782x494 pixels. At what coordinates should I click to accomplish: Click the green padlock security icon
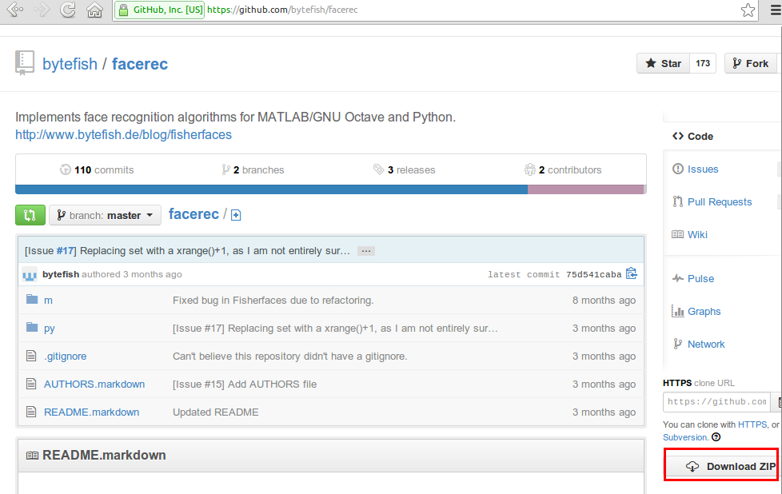123,10
